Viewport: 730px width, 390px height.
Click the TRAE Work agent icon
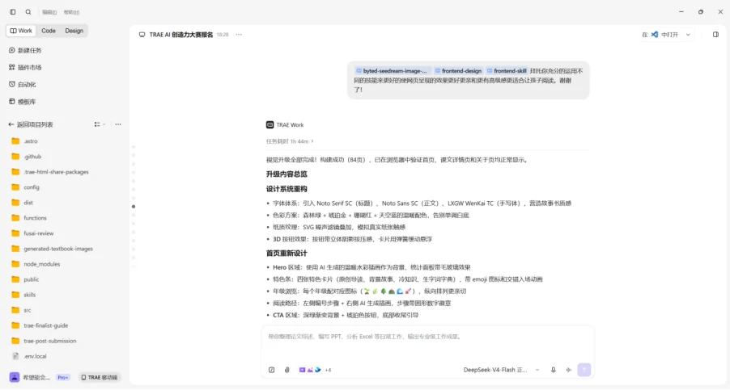click(x=270, y=125)
